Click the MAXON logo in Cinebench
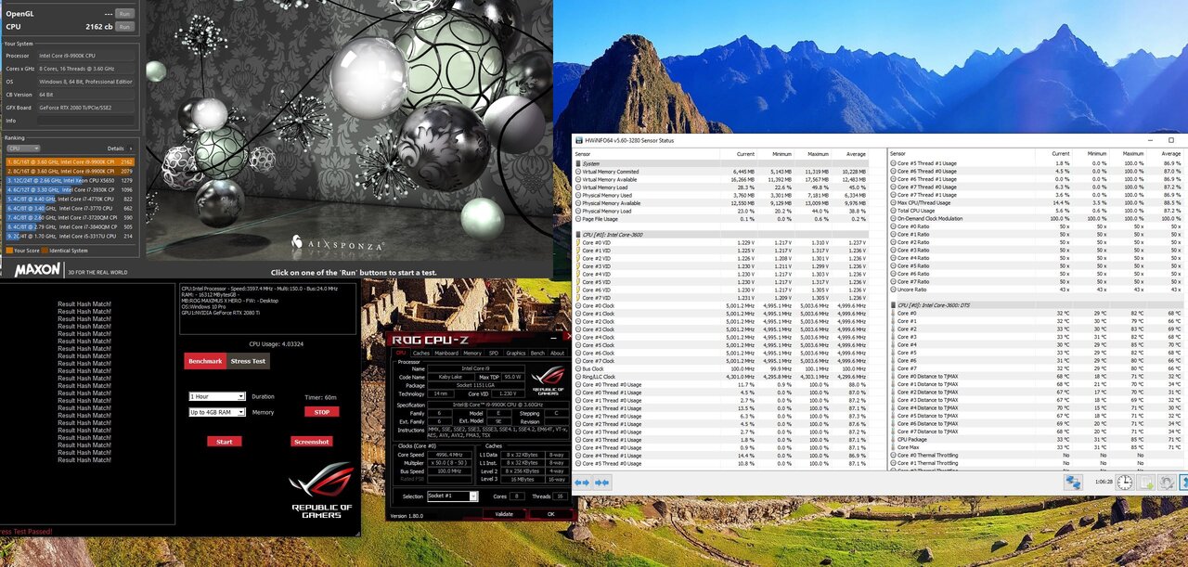 pyautogui.click(x=37, y=270)
